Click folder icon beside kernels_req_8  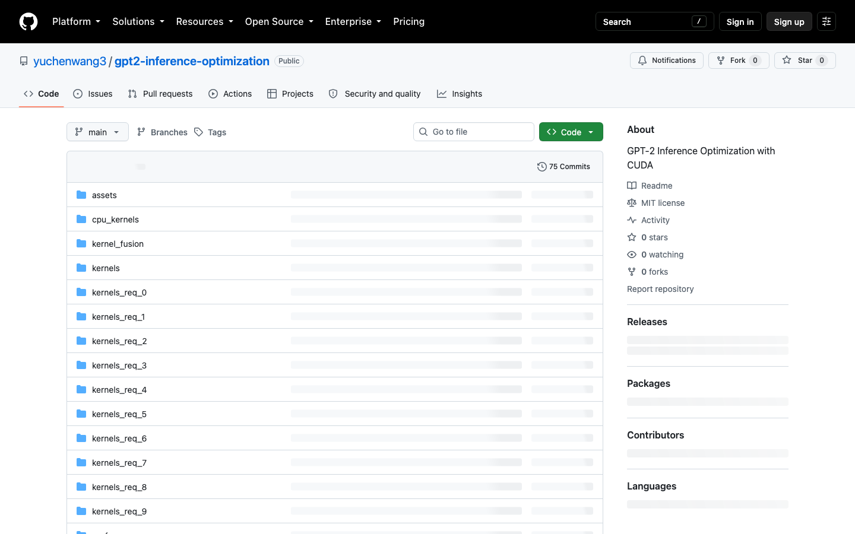pyautogui.click(x=81, y=487)
